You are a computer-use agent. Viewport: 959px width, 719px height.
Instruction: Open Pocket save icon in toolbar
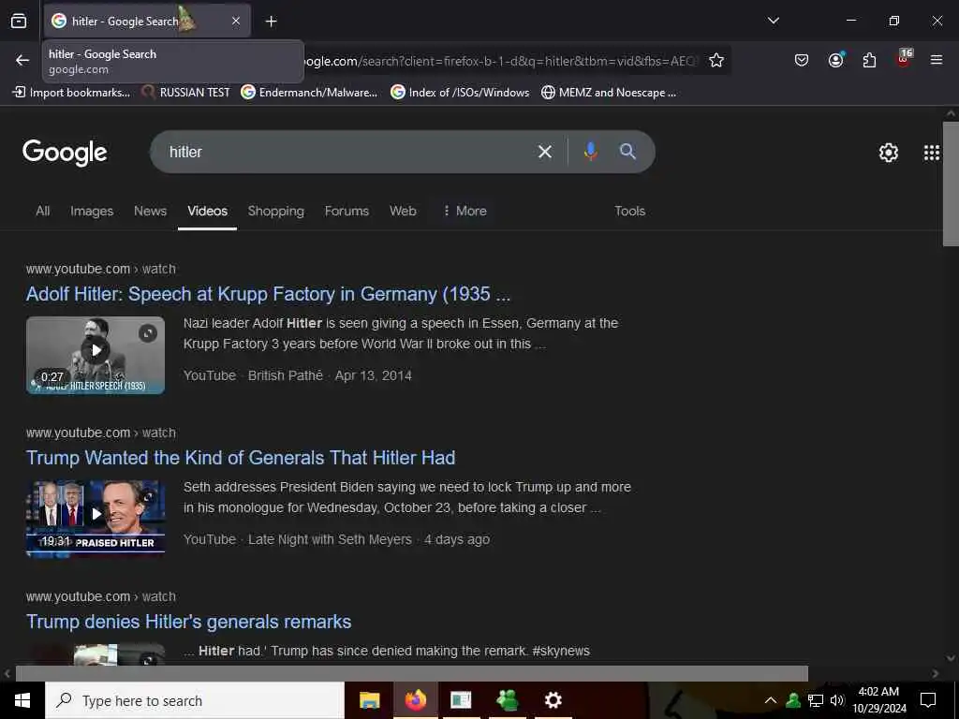pyautogui.click(x=802, y=60)
